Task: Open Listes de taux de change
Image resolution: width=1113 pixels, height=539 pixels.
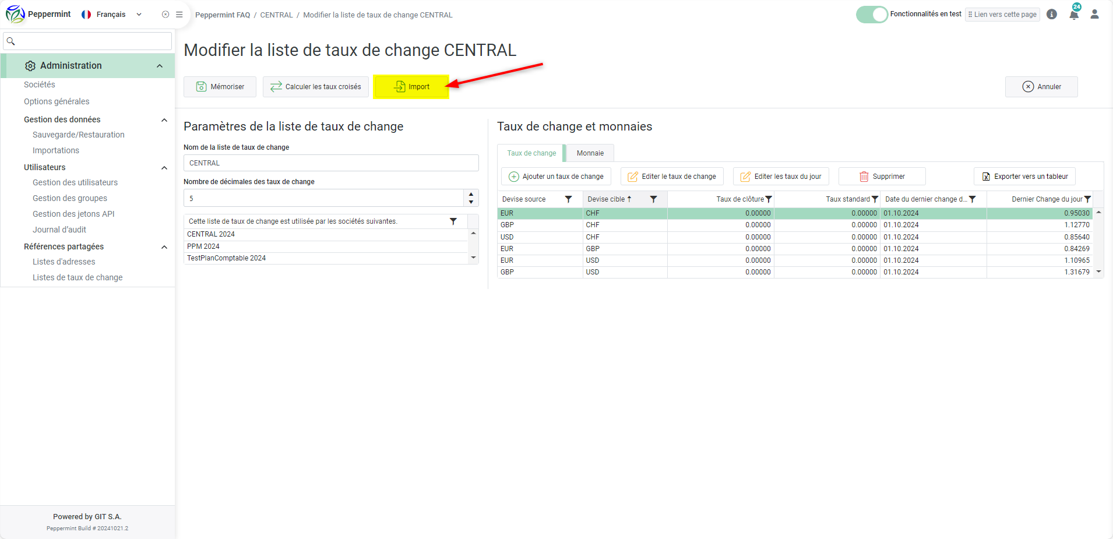Action: (78, 277)
